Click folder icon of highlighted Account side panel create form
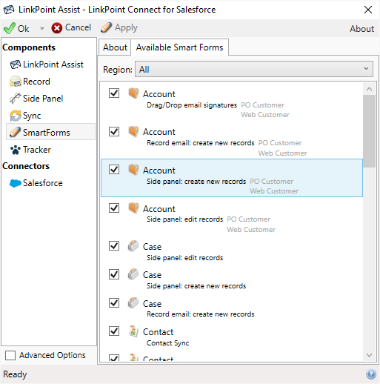The height and width of the screenshot is (384, 380). point(133,170)
